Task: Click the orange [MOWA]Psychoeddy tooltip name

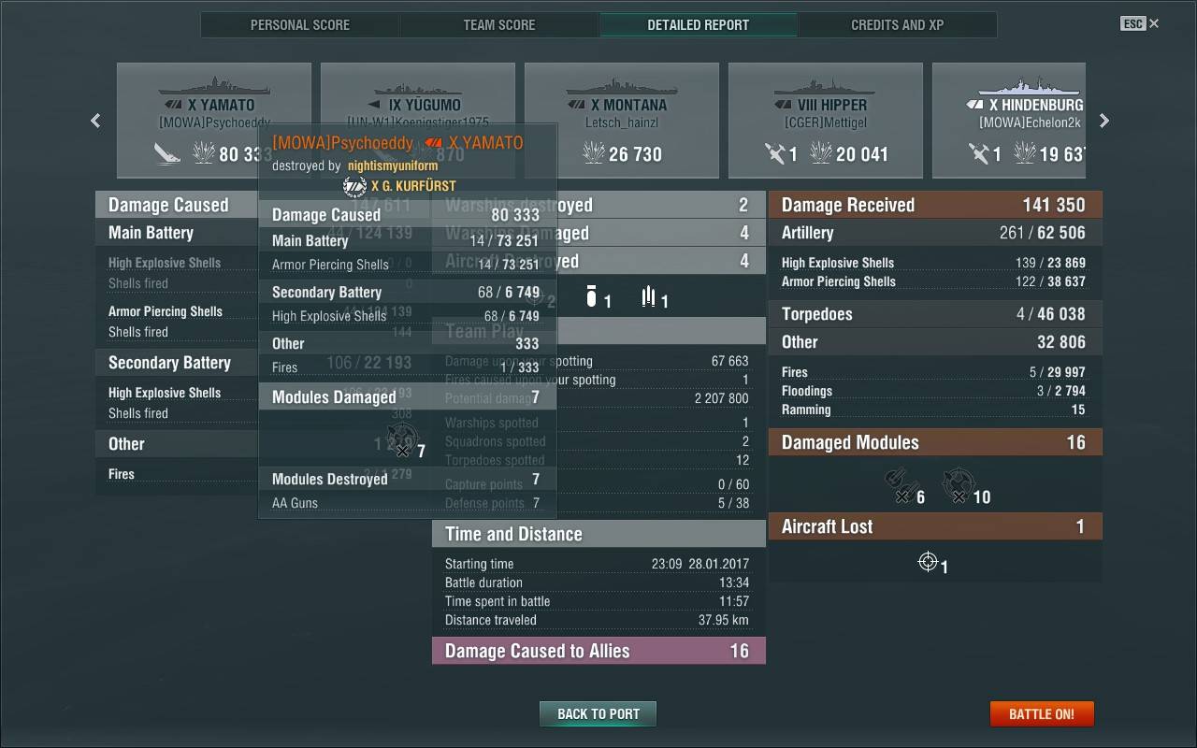Action: tap(342, 143)
